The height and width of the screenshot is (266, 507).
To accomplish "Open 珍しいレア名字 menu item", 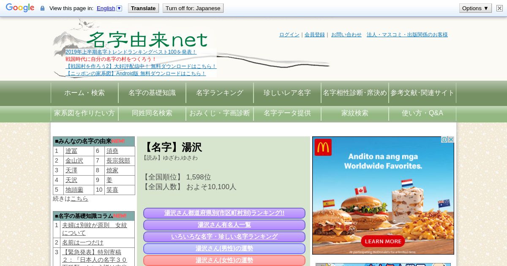I will click(x=287, y=93).
